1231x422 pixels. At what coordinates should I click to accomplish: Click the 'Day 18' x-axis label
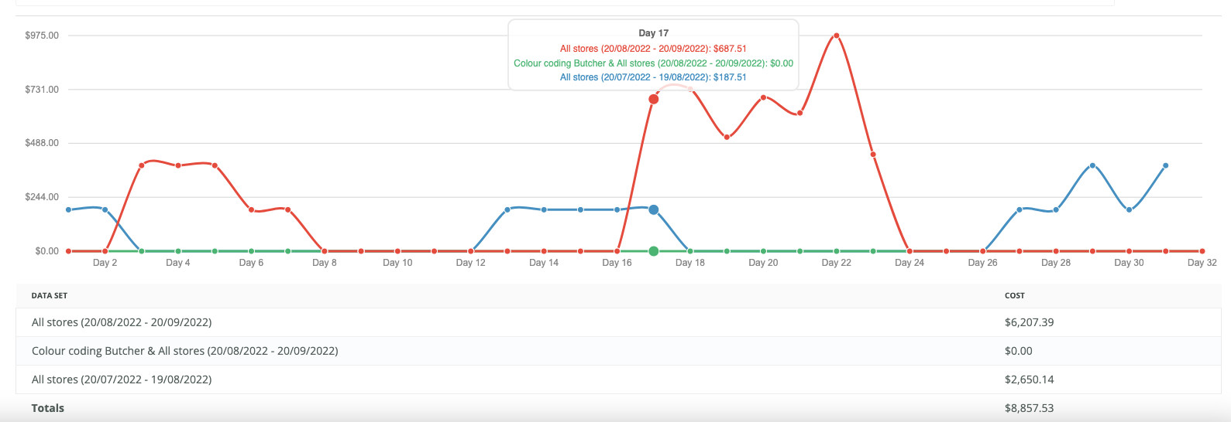690,263
